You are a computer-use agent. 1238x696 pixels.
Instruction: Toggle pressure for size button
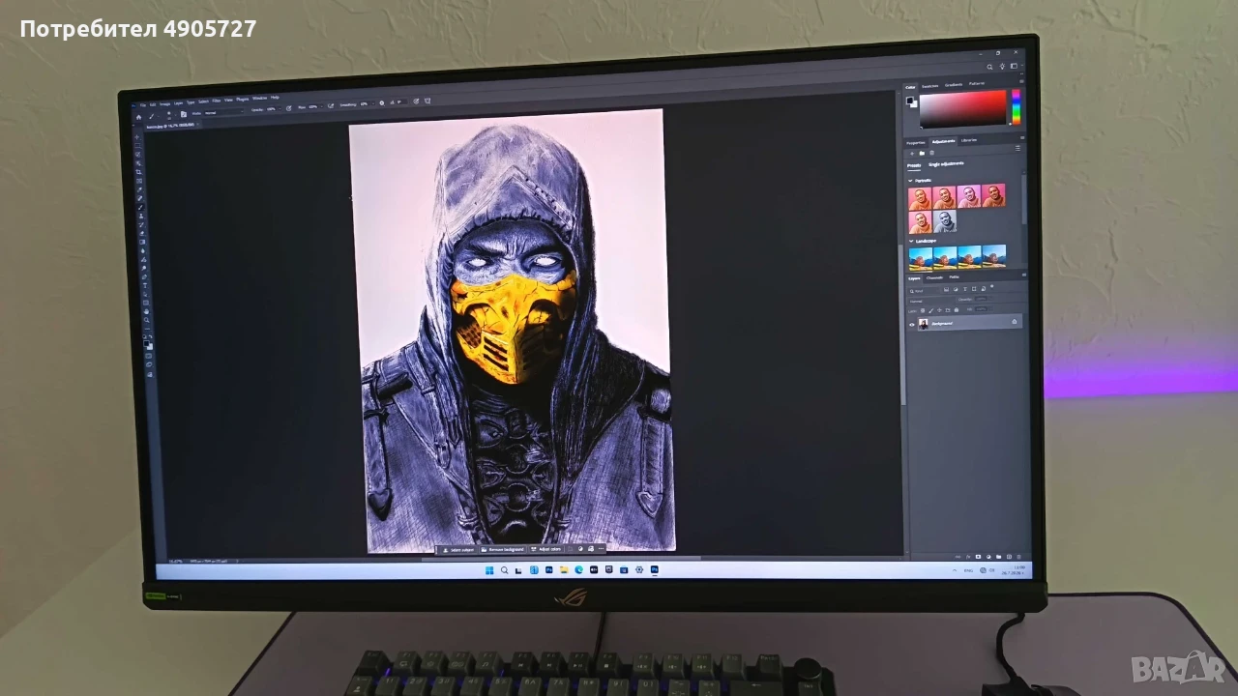[x=416, y=101]
